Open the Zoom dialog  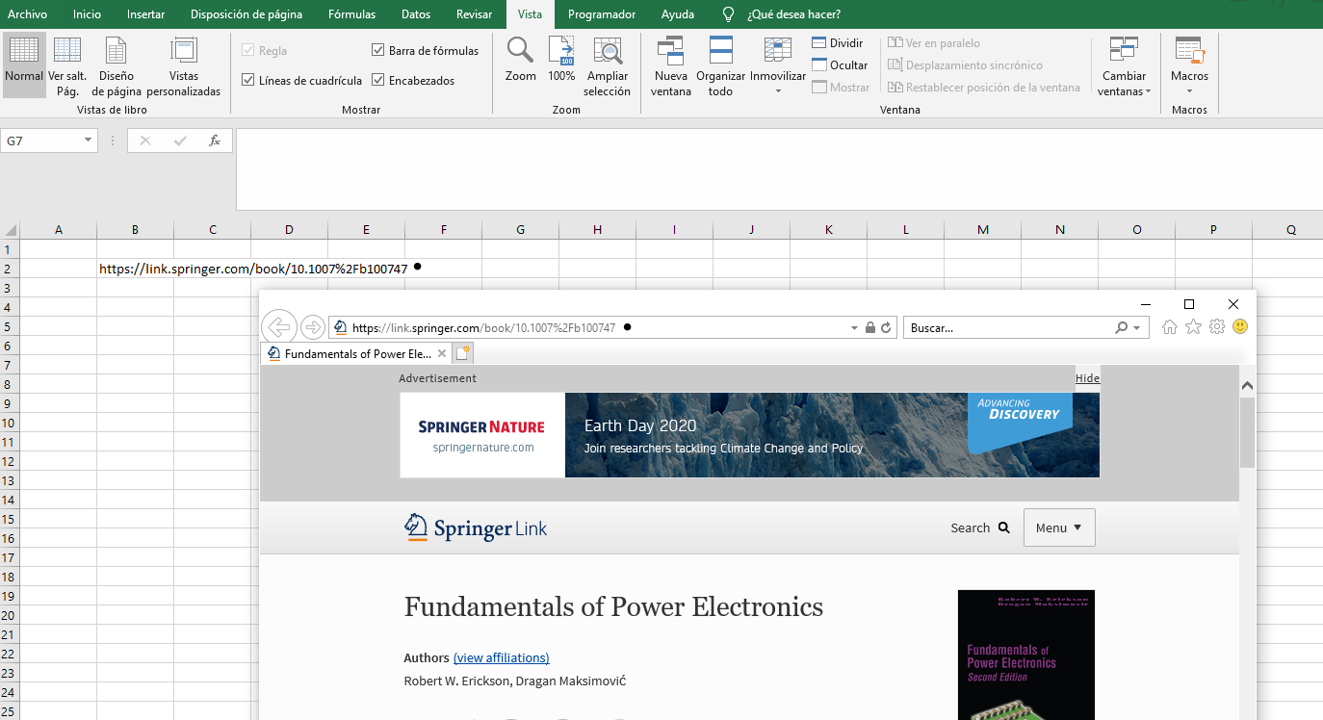click(x=521, y=60)
